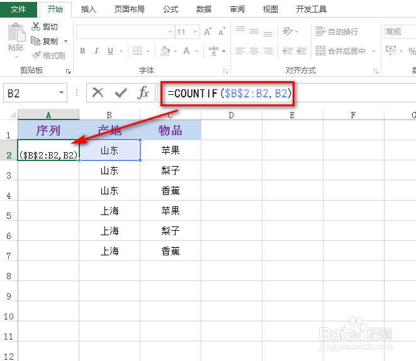Center text horizontally
The image size is (416, 361).
click(x=254, y=50)
